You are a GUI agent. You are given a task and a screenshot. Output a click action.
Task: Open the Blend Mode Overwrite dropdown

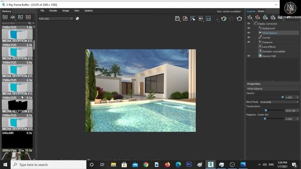click(x=279, y=102)
